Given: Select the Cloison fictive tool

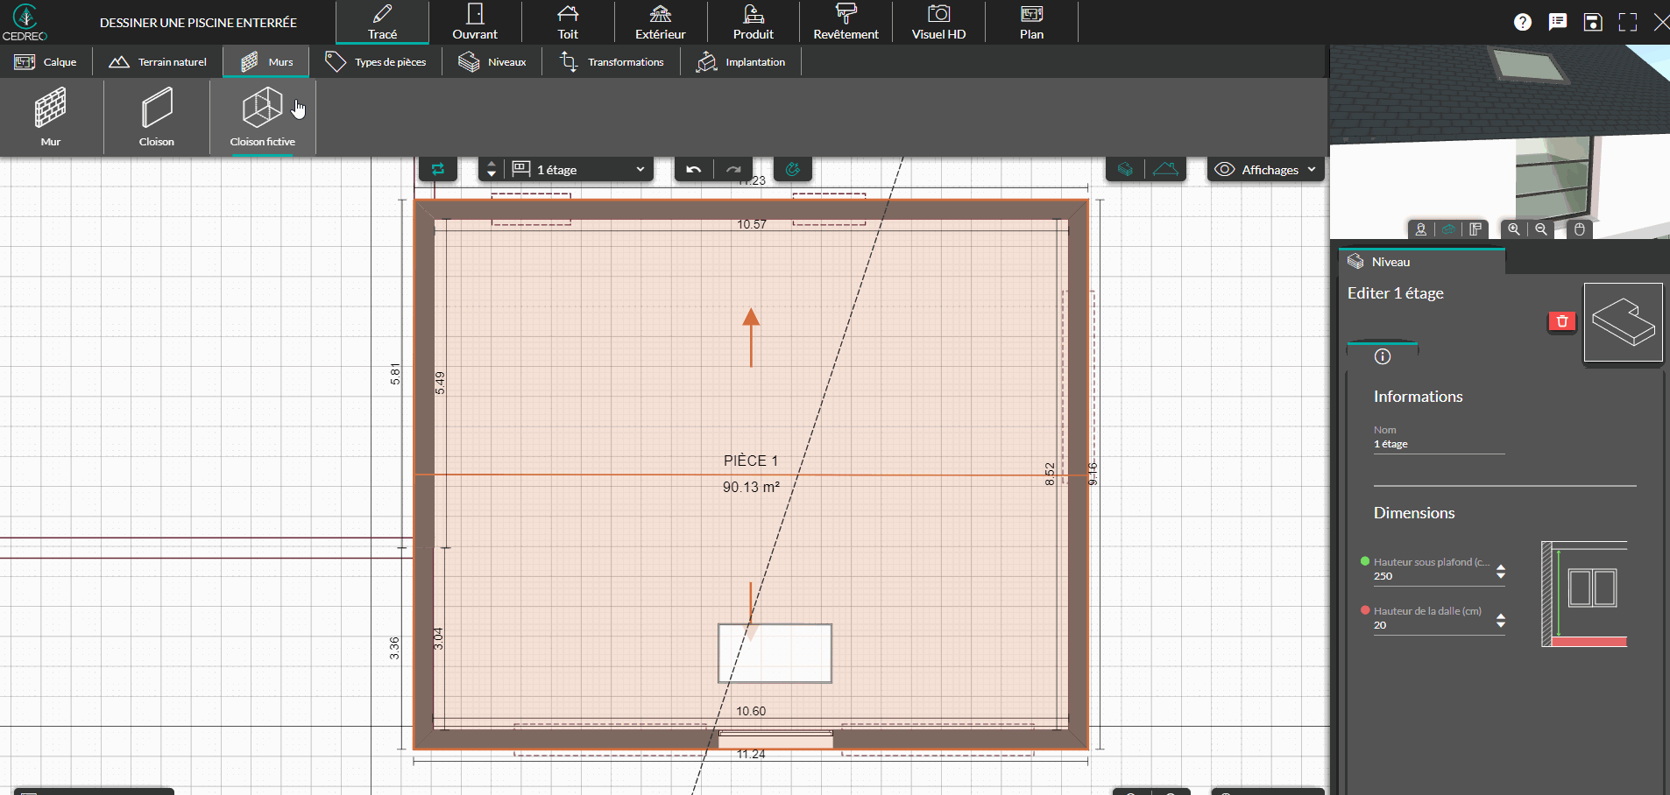Looking at the screenshot, I should (x=262, y=116).
